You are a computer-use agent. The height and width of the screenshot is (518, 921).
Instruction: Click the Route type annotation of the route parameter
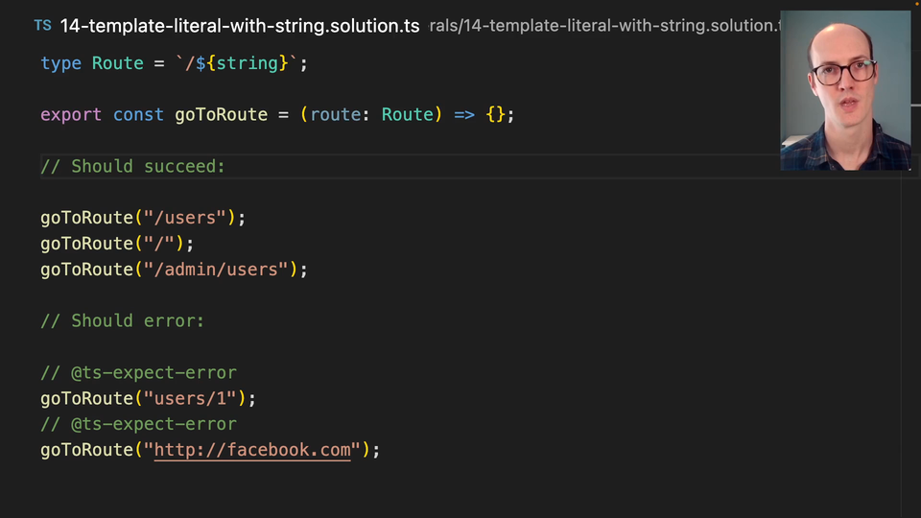tap(408, 115)
